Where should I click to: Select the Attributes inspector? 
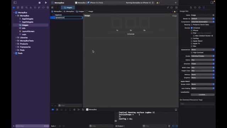(204, 7)
